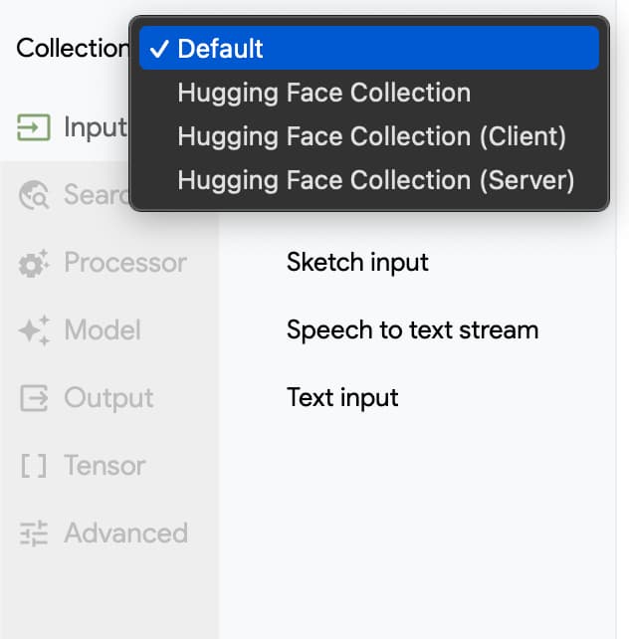Switch to the Advanced tab label
This screenshot has height=639, width=629.
pyautogui.click(x=125, y=533)
